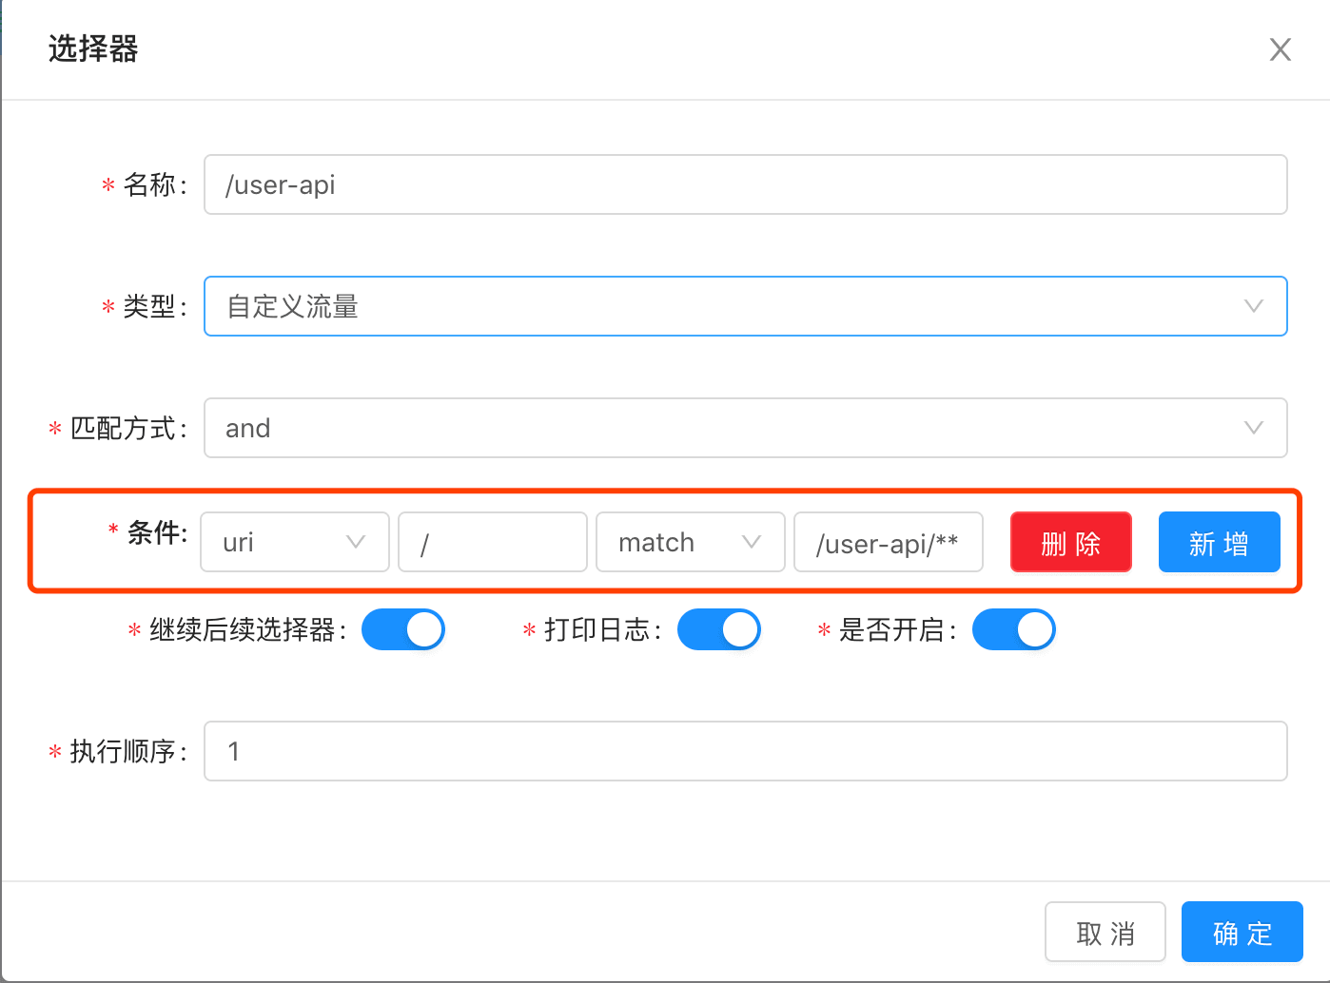Confirm the dialog with 确定
The height and width of the screenshot is (983, 1330).
tap(1242, 932)
